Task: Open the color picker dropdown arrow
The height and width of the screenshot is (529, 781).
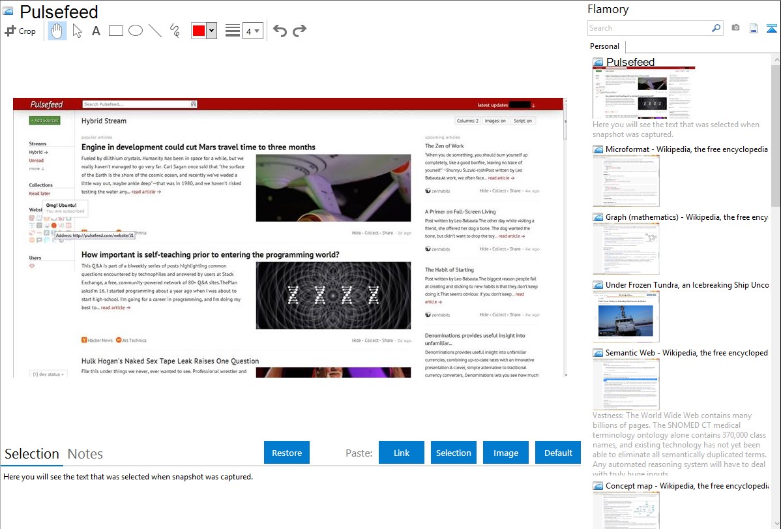Action: click(x=212, y=31)
